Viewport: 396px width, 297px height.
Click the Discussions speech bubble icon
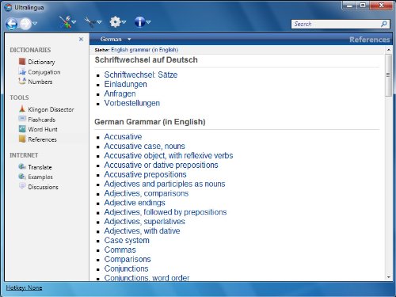point(22,186)
